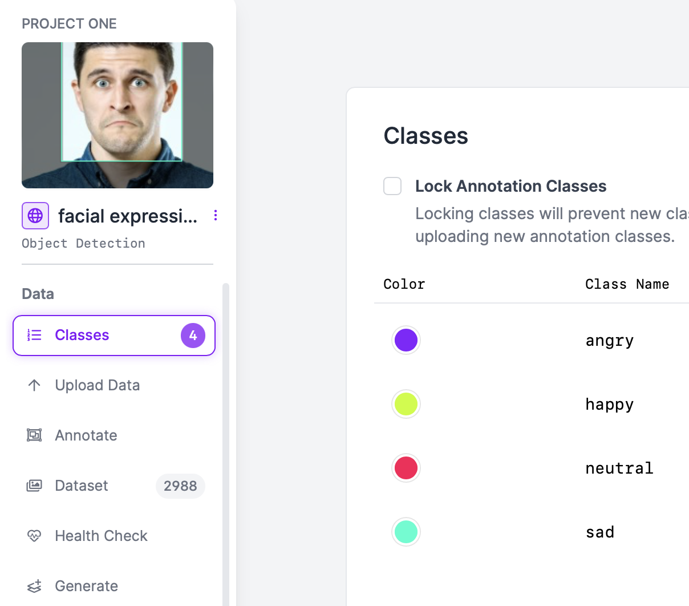The image size is (689, 606).
Task: Click the red color swatch for neutral
Action: (x=406, y=468)
